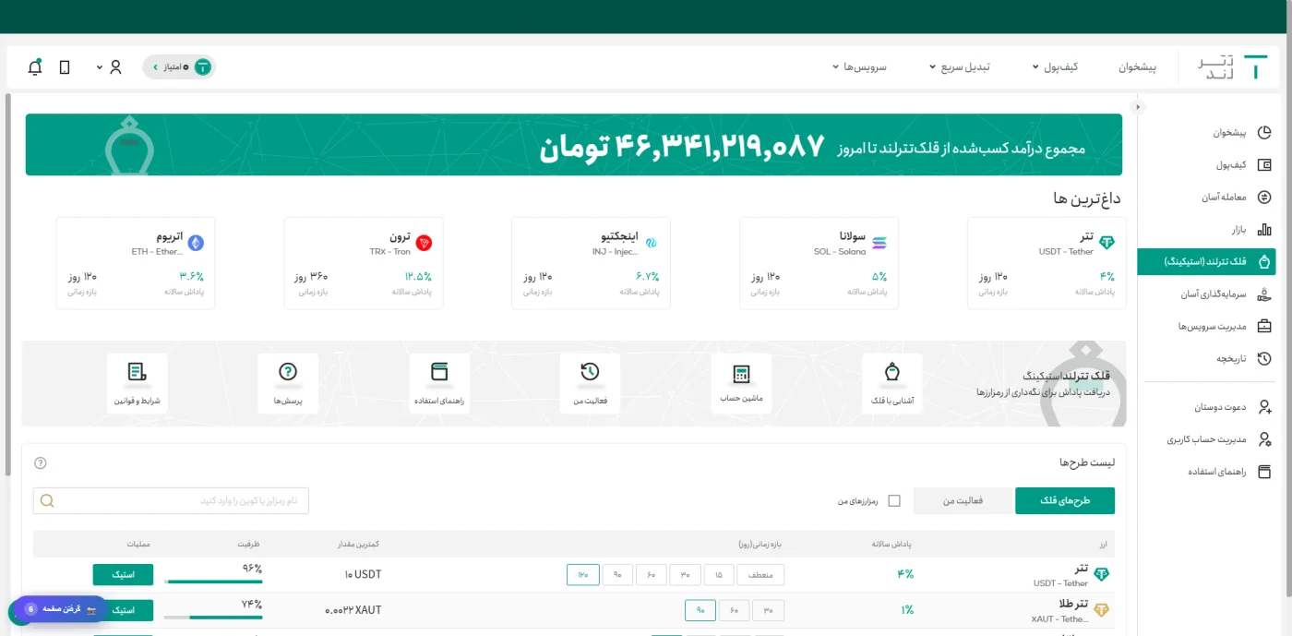
Task: Click the امتیاز points badge
Action: point(179,67)
